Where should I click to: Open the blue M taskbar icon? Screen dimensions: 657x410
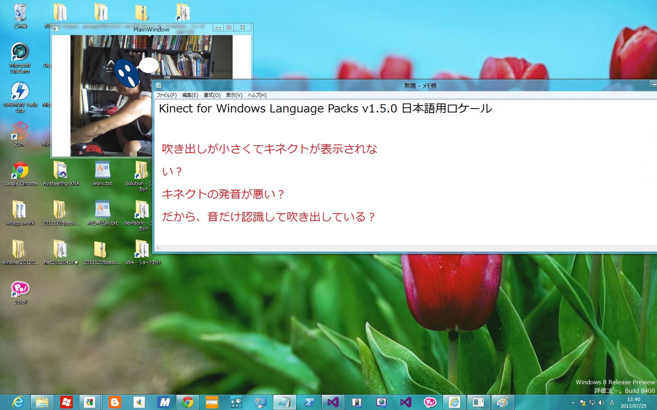[x=164, y=402]
